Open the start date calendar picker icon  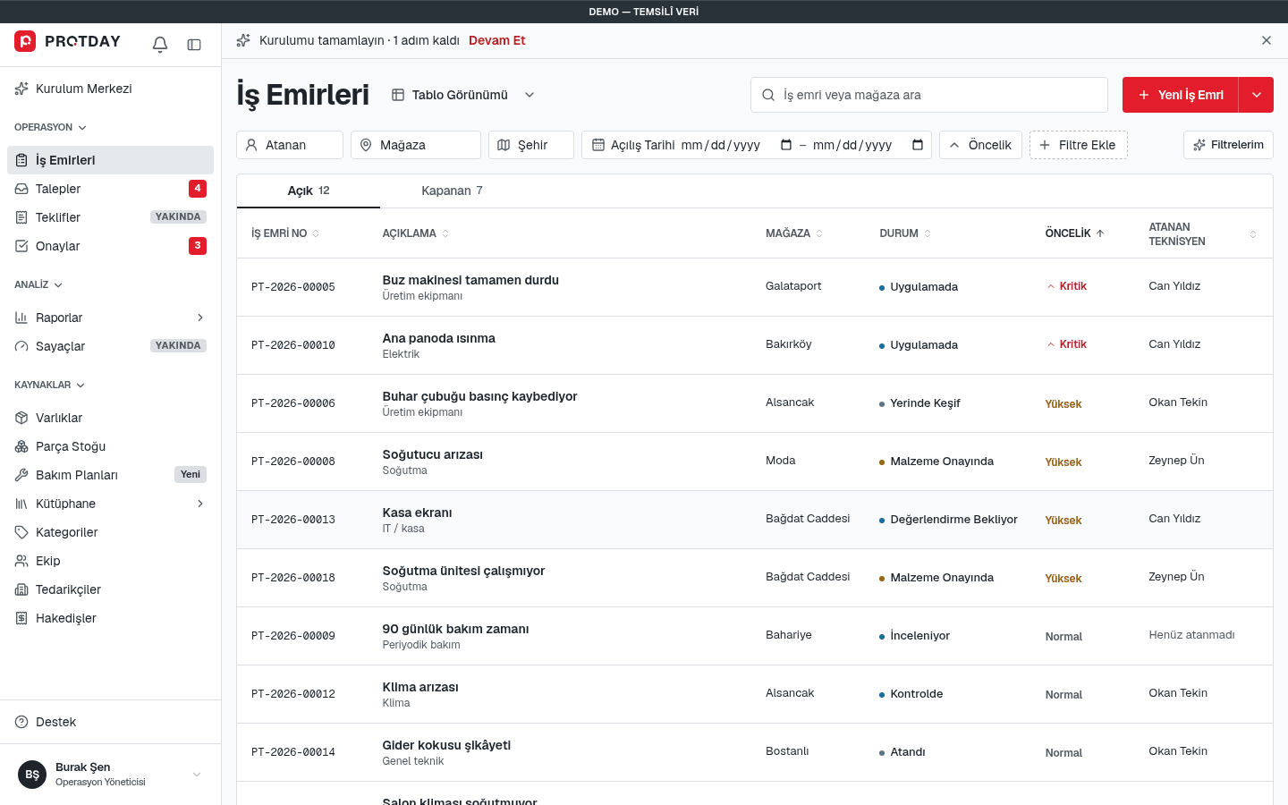pyautogui.click(x=786, y=145)
